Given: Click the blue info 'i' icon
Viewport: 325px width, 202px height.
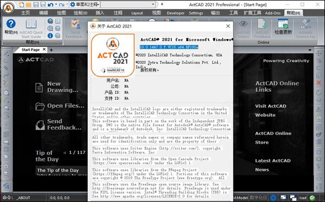Looking at the screenshot, I should [50, 36].
